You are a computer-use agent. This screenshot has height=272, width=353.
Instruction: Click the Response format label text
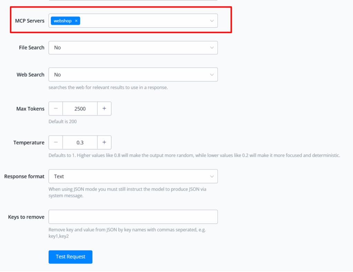pyautogui.click(x=24, y=176)
